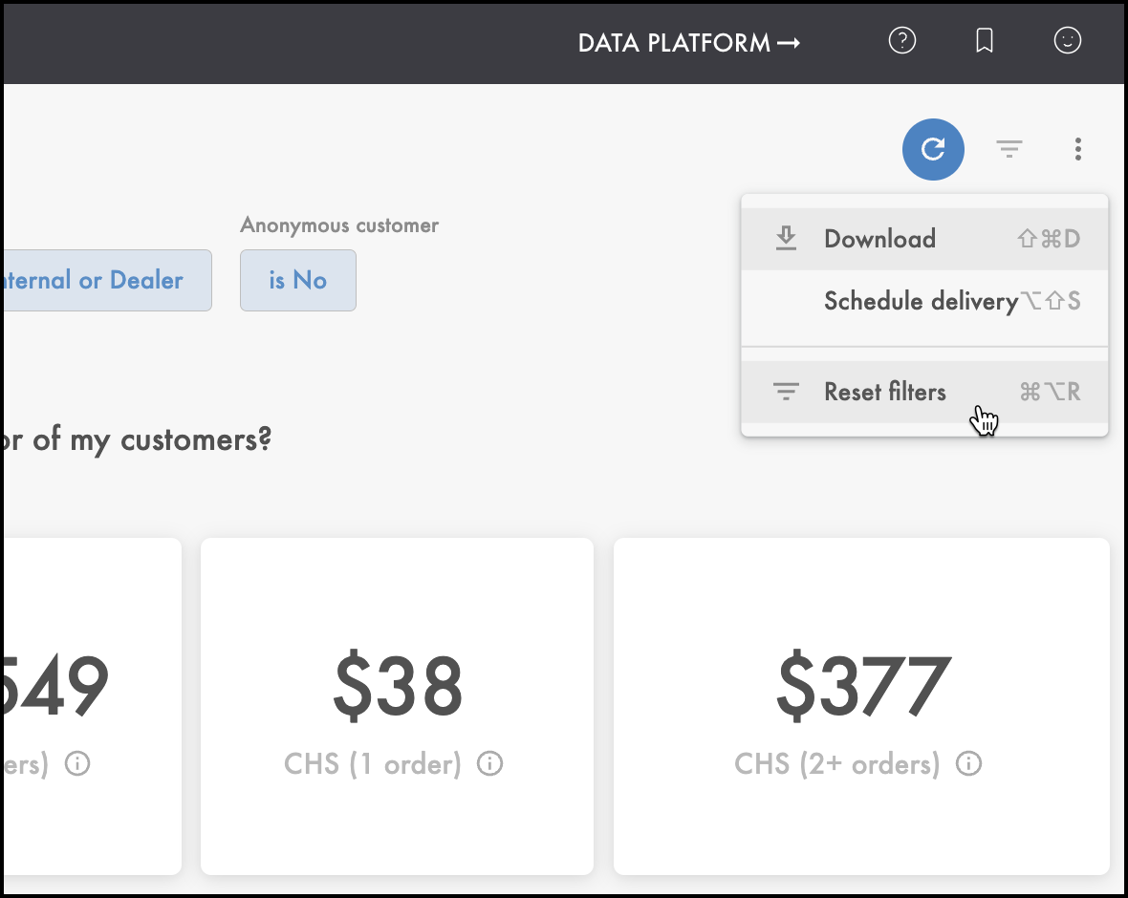Expand the 'Internal or Dealer' filter

pyautogui.click(x=106, y=281)
